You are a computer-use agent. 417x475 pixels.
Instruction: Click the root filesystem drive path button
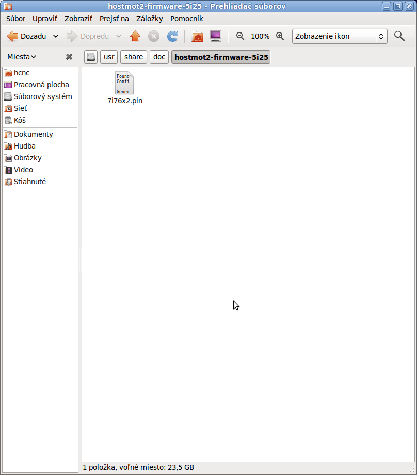(91, 57)
